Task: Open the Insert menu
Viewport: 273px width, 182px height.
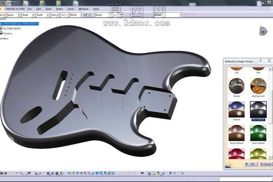Action: coord(59,9)
